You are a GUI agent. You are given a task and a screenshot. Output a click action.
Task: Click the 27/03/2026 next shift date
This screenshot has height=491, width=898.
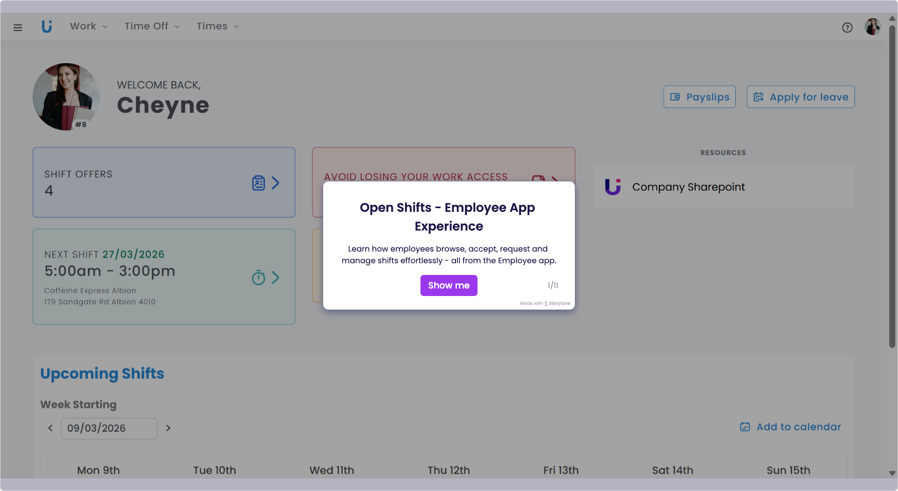133,254
